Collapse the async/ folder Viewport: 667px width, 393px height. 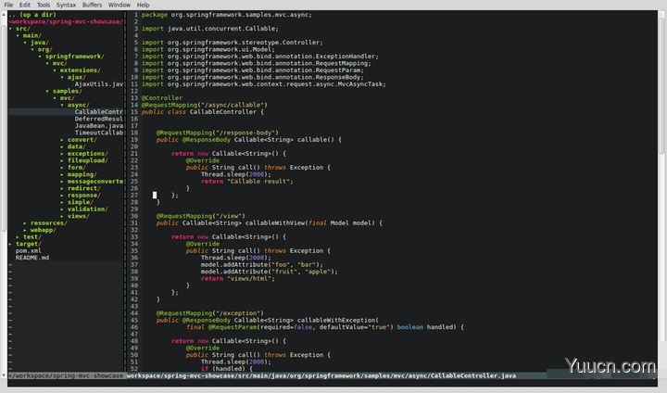click(x=75, y=105)
